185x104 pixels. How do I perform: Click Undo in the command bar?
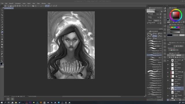[x=23, y=6]
